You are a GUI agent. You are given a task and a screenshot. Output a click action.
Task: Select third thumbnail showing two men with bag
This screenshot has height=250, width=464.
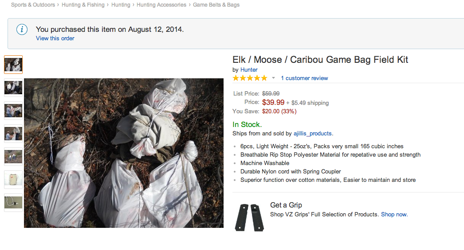click(x=13, y=110)
